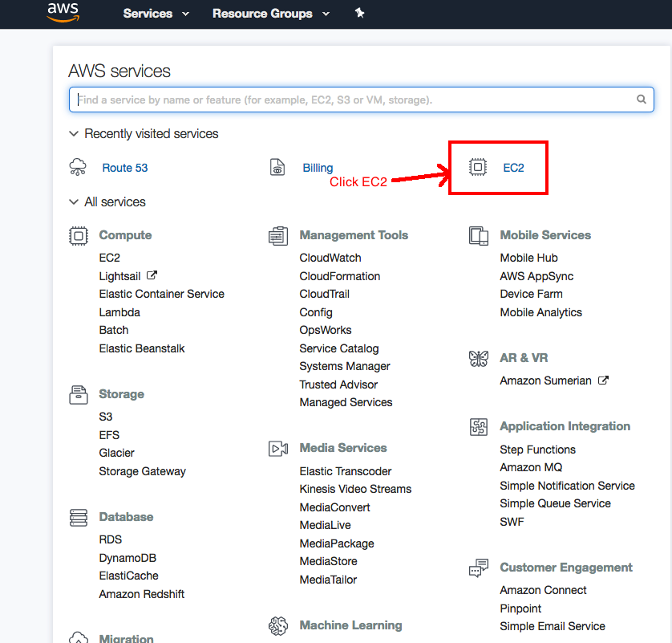Click the Media Services video icon
672x643 pixels.
point(278,449)
